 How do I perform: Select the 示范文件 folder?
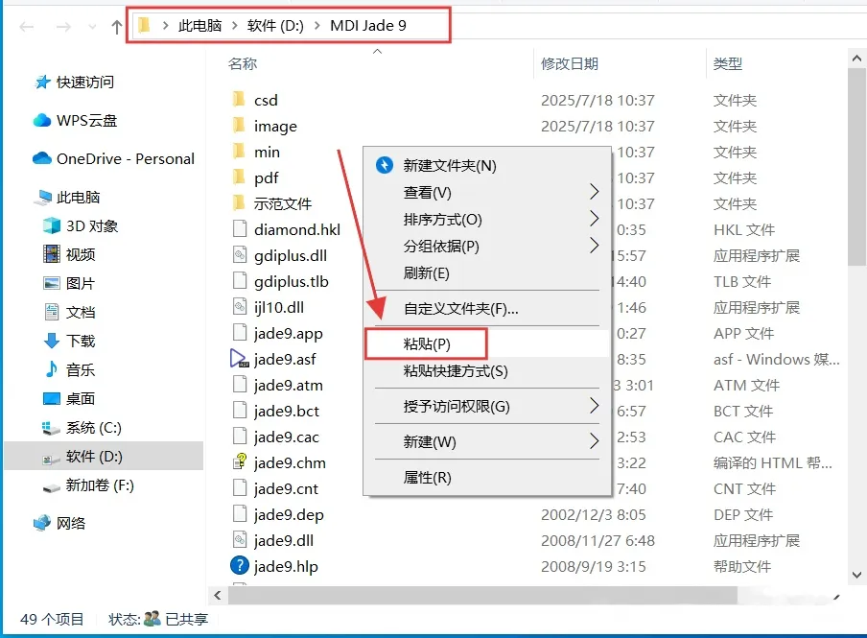(x=272, y=203)
